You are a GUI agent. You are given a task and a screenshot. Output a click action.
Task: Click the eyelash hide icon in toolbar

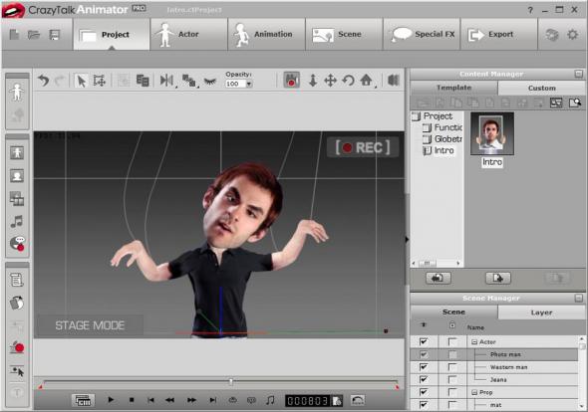point(210,81)
